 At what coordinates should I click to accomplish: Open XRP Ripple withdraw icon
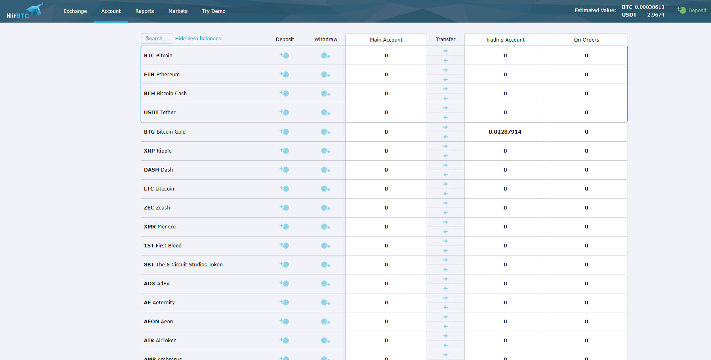326,151
